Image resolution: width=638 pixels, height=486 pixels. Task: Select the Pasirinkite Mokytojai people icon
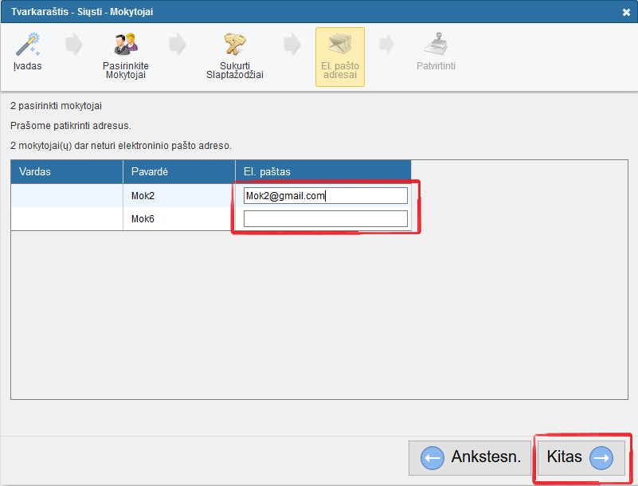point(125,45)
